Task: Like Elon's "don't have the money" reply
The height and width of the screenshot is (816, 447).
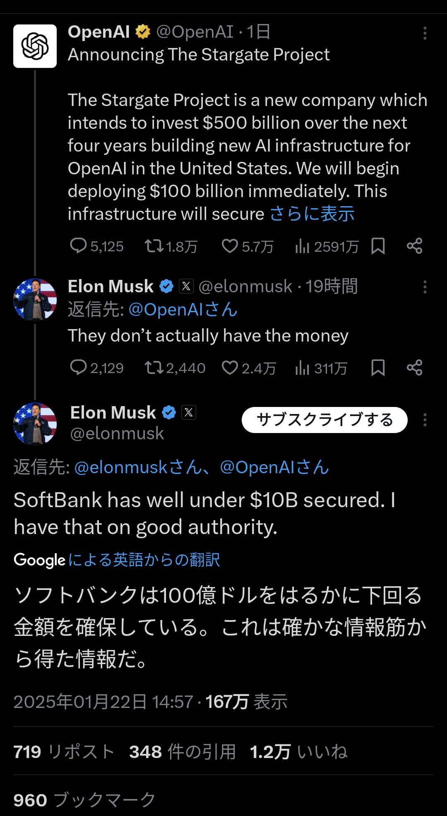Action: point(230,368)
